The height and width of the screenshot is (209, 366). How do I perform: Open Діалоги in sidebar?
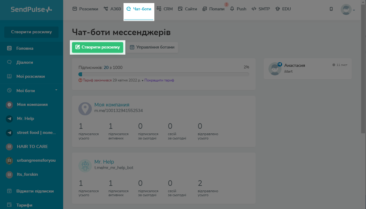tap(25, 62)
